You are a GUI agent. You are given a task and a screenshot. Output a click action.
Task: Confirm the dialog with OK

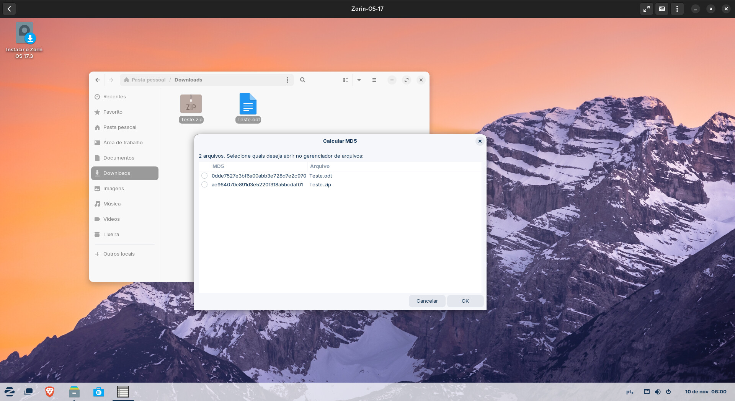(x=465, y=301)
